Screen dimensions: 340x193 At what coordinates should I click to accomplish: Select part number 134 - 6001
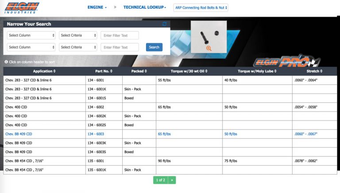pyautogui.click(x=96, y=80)
